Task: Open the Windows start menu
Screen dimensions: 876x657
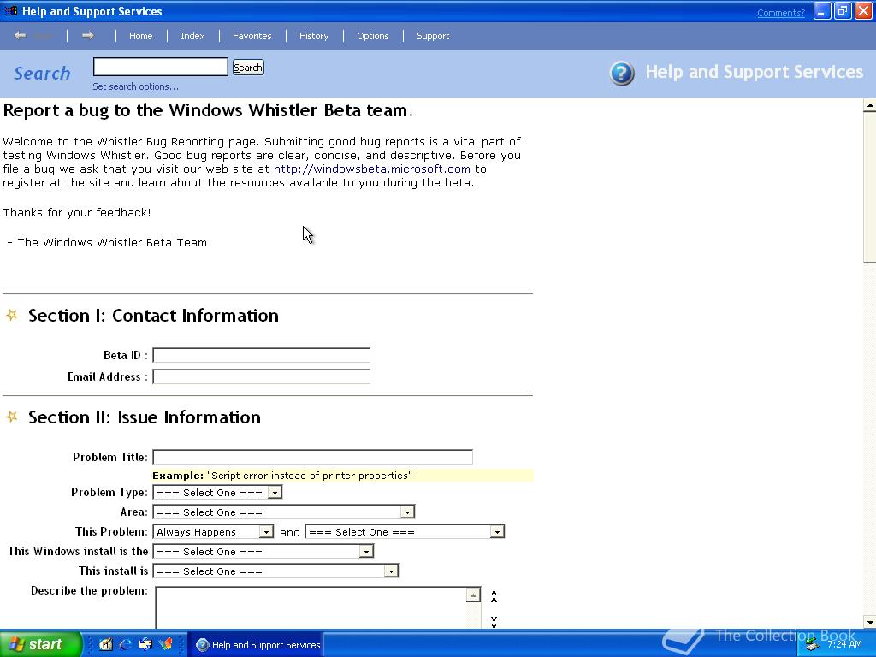Action: click(x=40, y=644)
